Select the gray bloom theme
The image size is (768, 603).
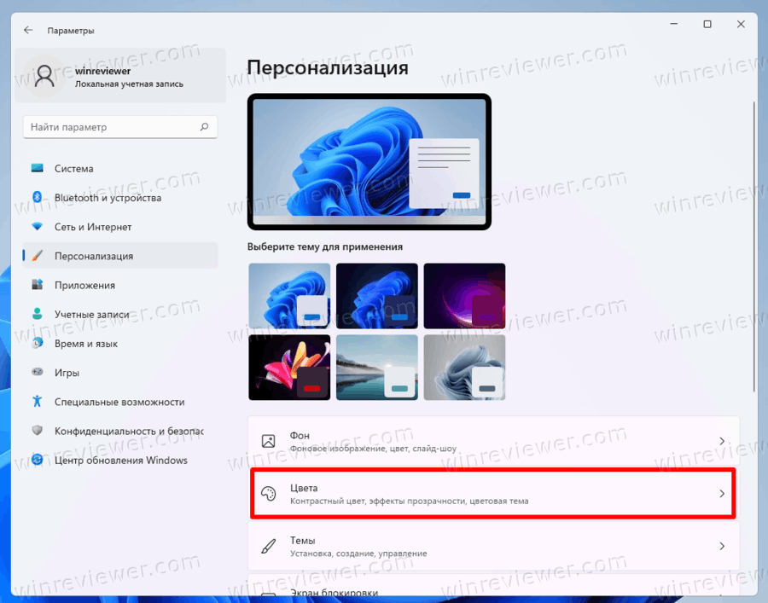(464, 368)
